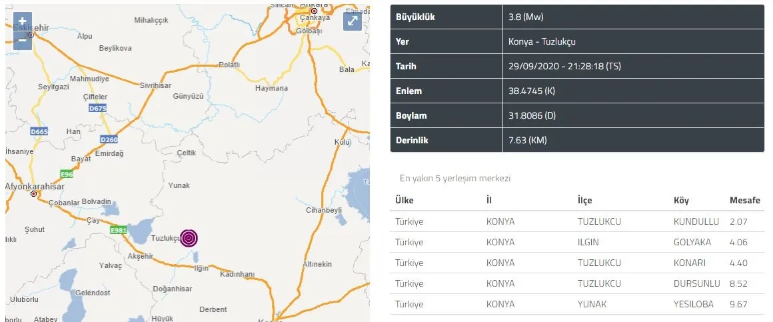Click the D675 road shield

point(97,108)
